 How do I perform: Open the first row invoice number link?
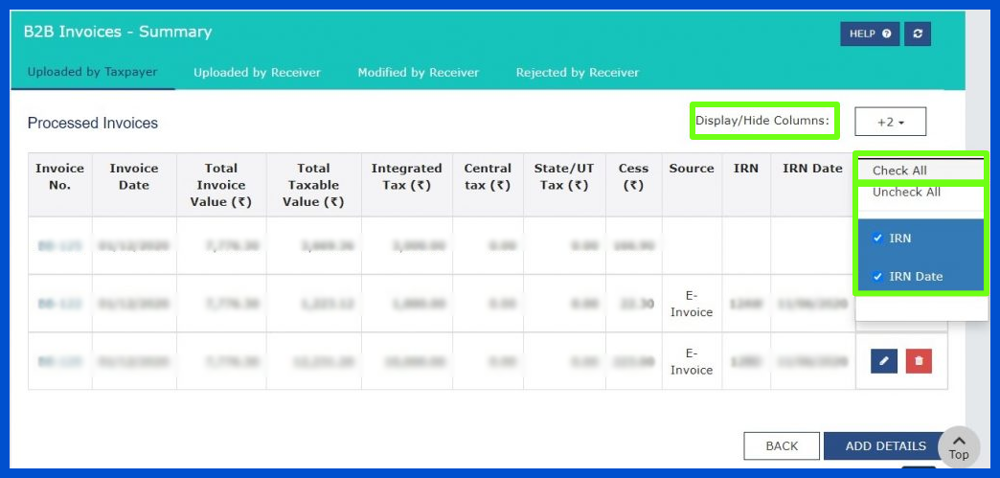click(59, 245)
